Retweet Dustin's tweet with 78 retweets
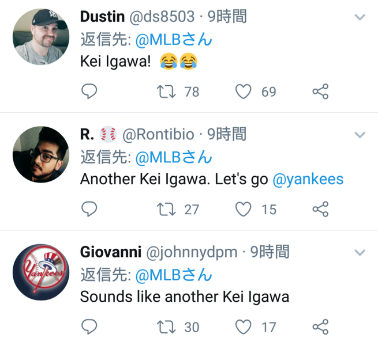 pyautogui.click(x=166, y=91)
